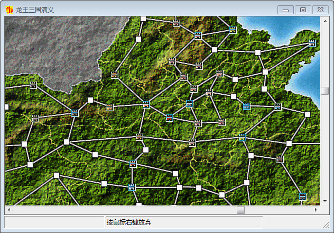The image size is (334, 233).
Task: Click the status bar text 按鼠标右键放弃
Action: (x=129, y=222)
